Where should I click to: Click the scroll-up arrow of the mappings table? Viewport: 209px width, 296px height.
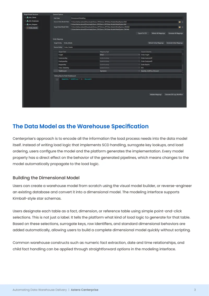tap(183, 54)
